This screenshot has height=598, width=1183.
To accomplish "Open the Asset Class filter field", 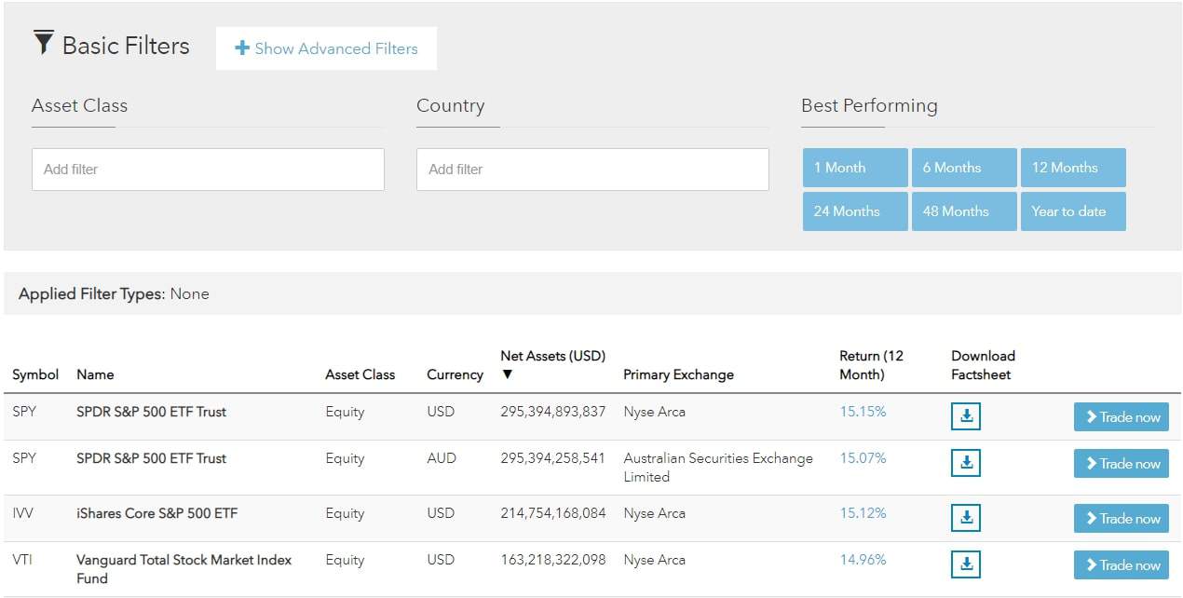I will (x=208, y=170).
